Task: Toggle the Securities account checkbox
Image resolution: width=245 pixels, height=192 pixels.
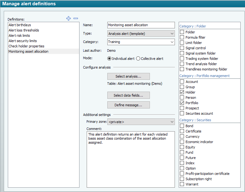Action: (x=182, y=113)
